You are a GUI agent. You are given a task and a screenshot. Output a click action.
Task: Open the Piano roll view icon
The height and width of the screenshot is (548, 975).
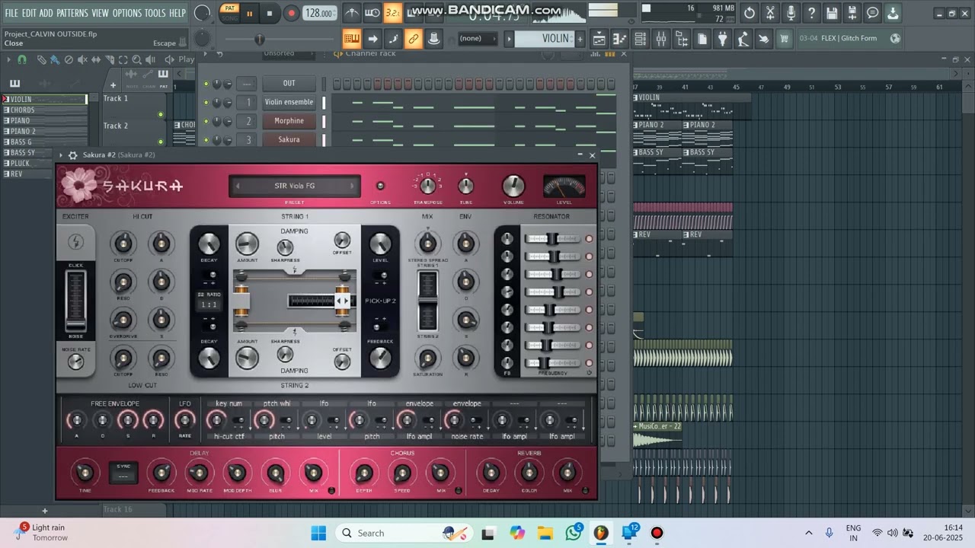(x=620, y=39)
